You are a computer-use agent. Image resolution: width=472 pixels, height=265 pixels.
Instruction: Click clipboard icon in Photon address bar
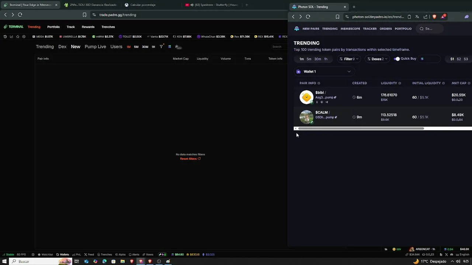[409, 17]
